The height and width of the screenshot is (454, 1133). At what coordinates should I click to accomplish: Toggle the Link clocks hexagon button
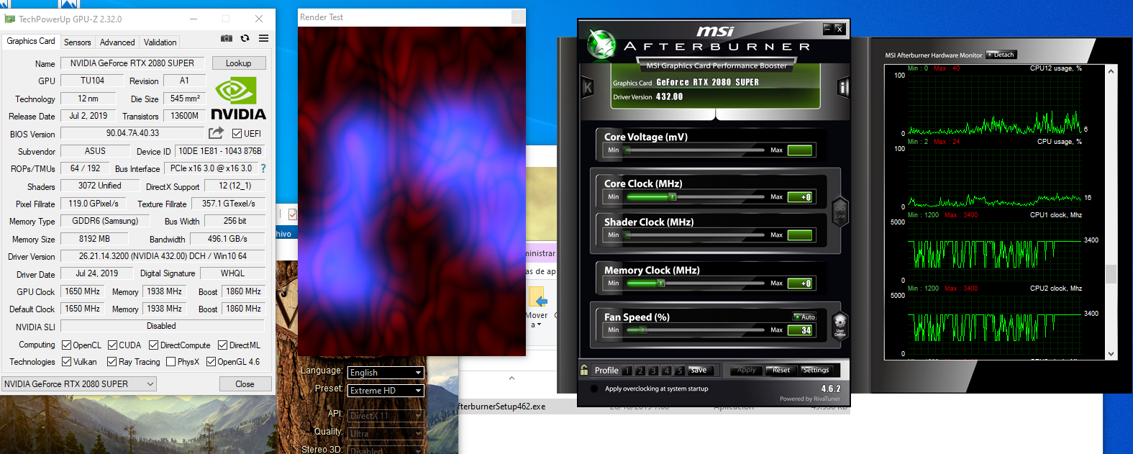click(840, 212)
